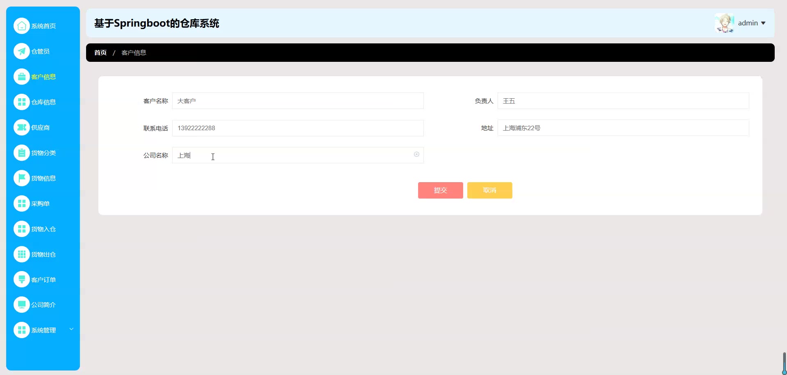Screen dimensions: 787x375
Task: Open 客户订单 menu item
Action: pos(43,280)
